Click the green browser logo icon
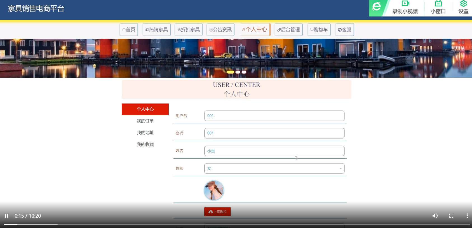Screen dimensions: 472x228 point(377,6)
